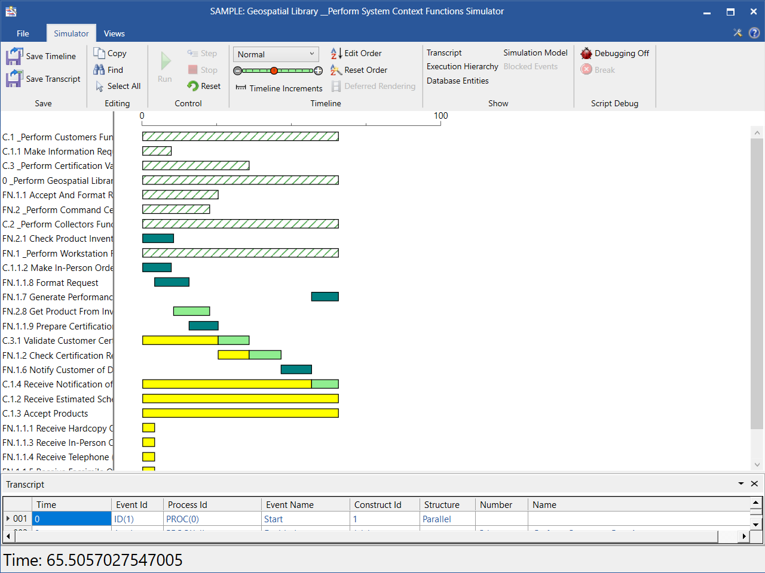The image size is (765, 573).
Task: Click the Reset green arrow icon
Action: (192, 86)
